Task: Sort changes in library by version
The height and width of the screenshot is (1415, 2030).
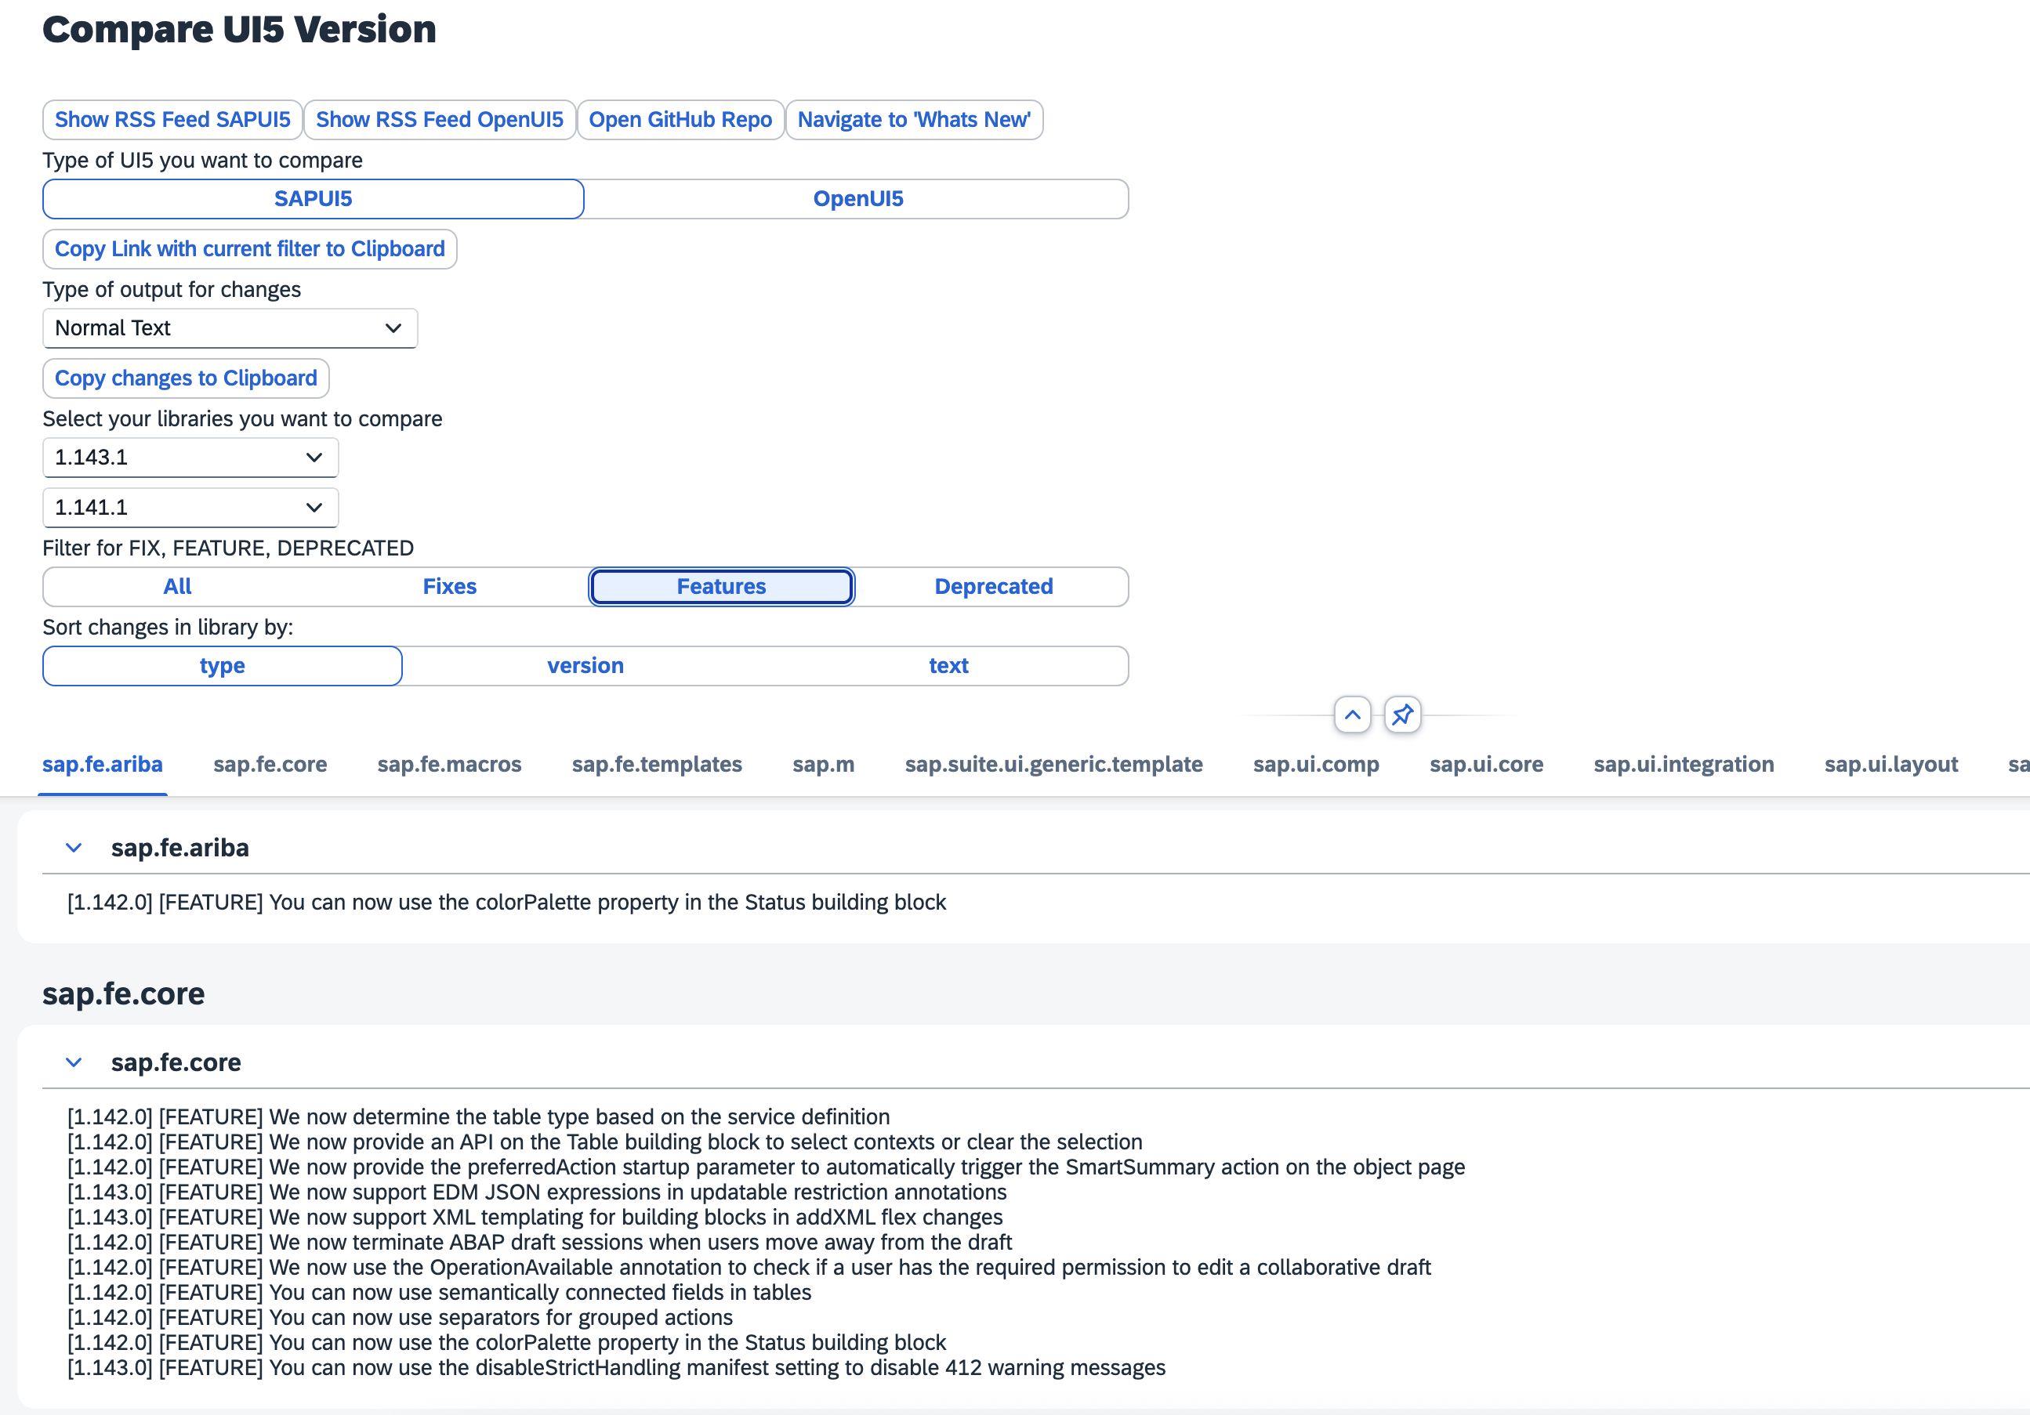Action: tap(585, 665)
